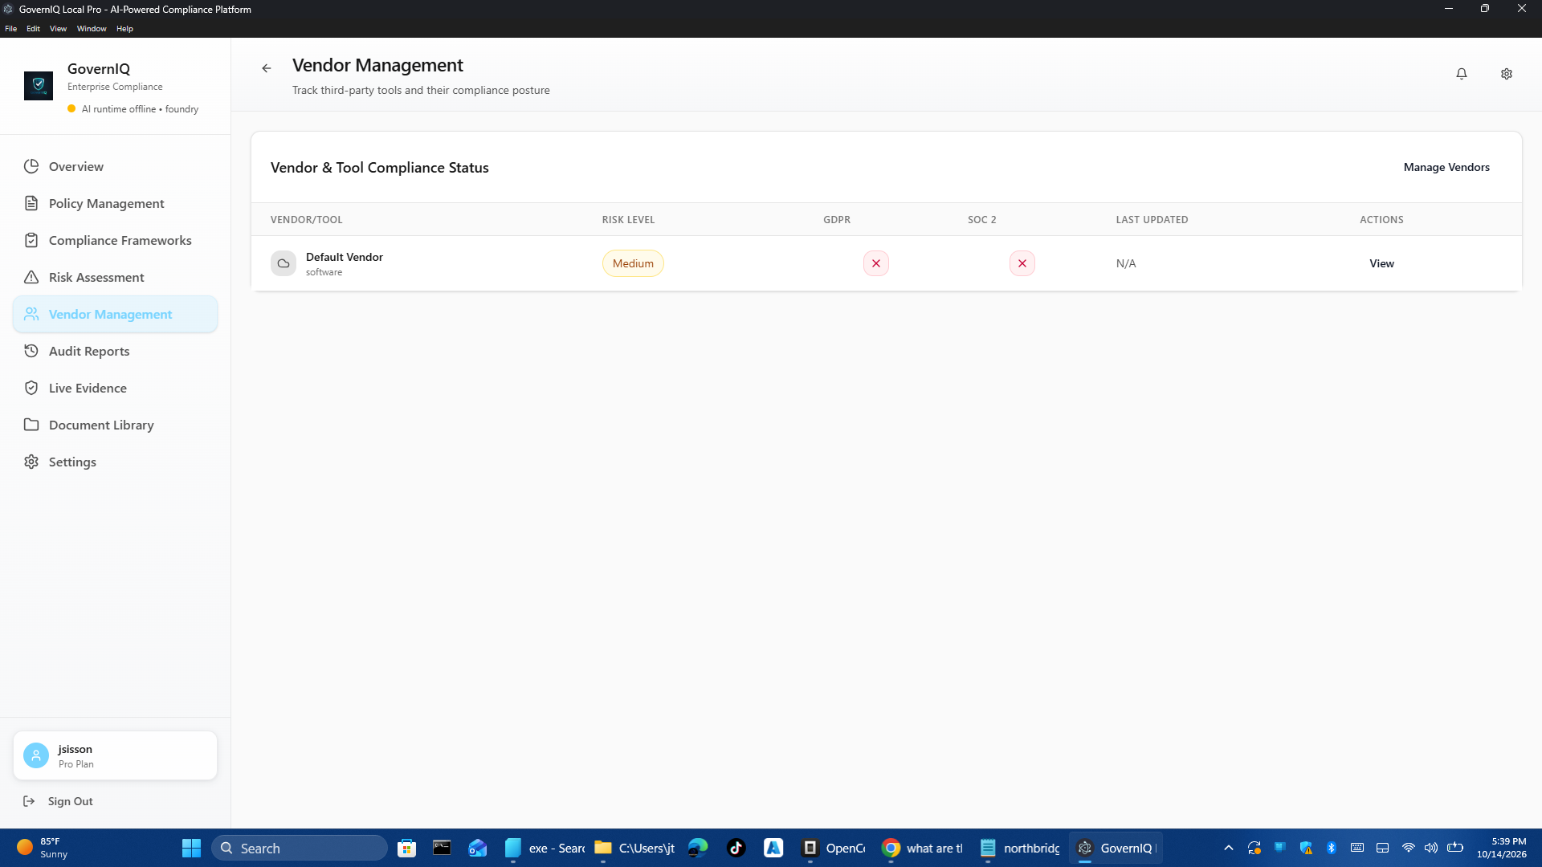Open the jsisson Pro Plan card
This screenshot has height=867, width=1542.
pyautogui.click(x=115, y=755)
